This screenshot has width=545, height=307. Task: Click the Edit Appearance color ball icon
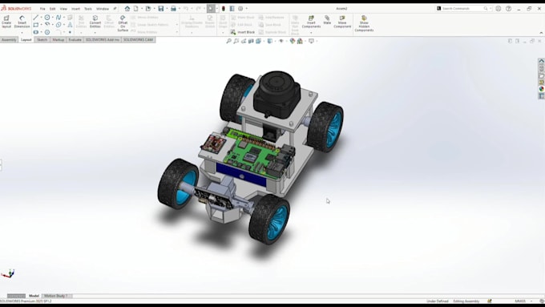coord(293,41)
